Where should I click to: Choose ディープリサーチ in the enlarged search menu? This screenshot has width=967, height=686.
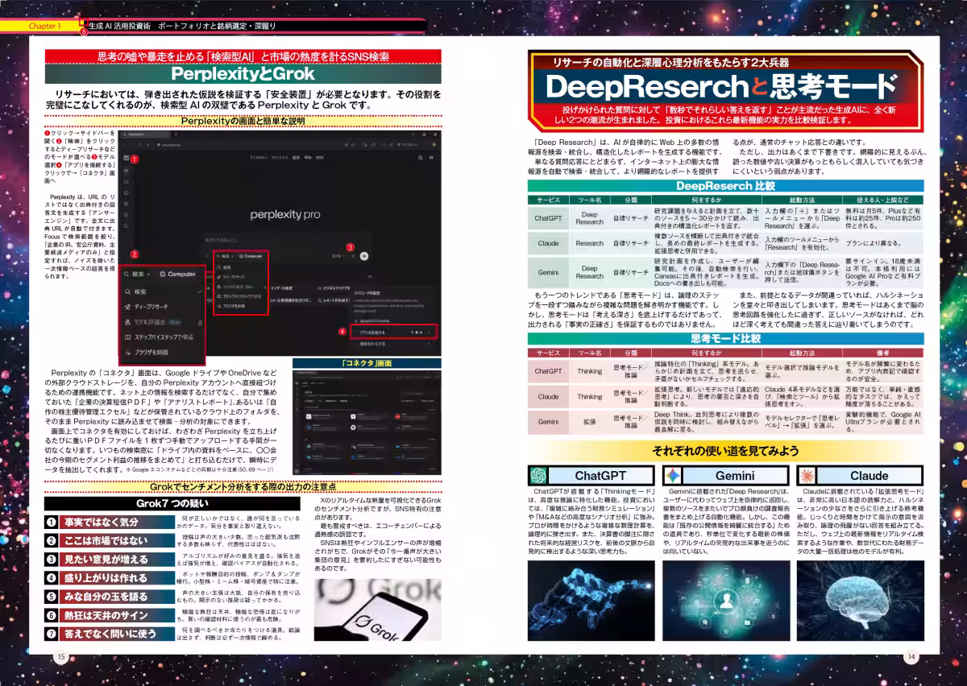(147, 307)
